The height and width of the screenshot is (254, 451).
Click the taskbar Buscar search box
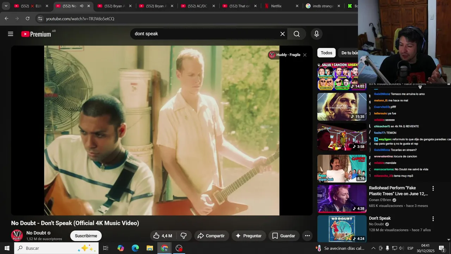(x=56, y=248)
